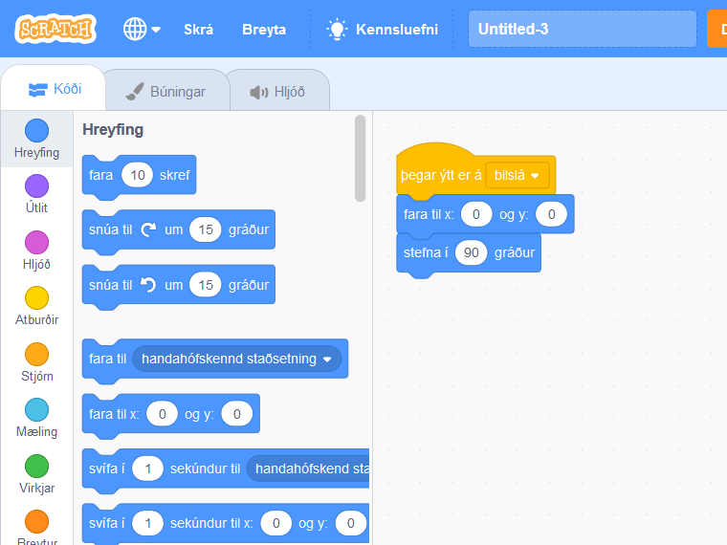
Task: Click the clockwise turn arrow icon
Action: click(x=148, y=229)
